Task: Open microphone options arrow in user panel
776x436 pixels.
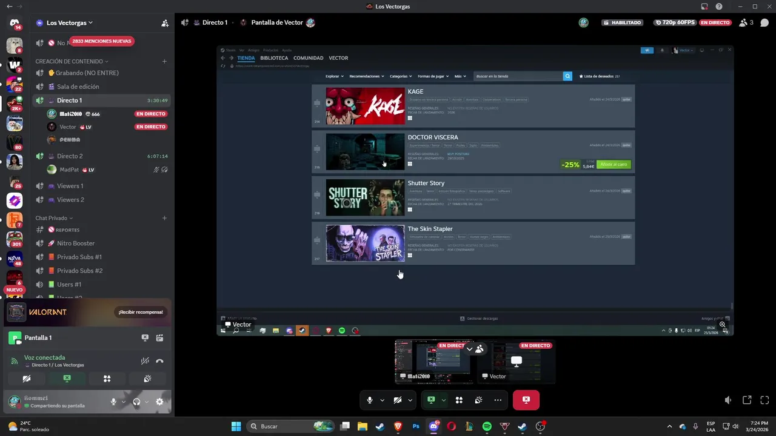Action: (x=124, y=401)
